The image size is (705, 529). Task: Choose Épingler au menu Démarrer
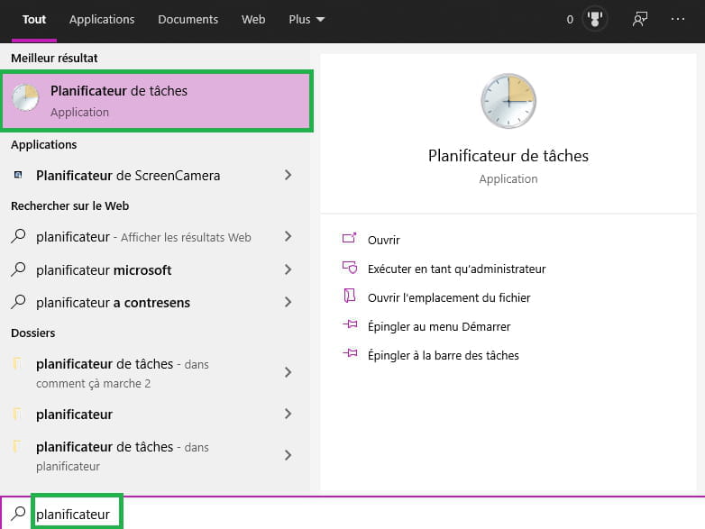[x=439, y=327]
